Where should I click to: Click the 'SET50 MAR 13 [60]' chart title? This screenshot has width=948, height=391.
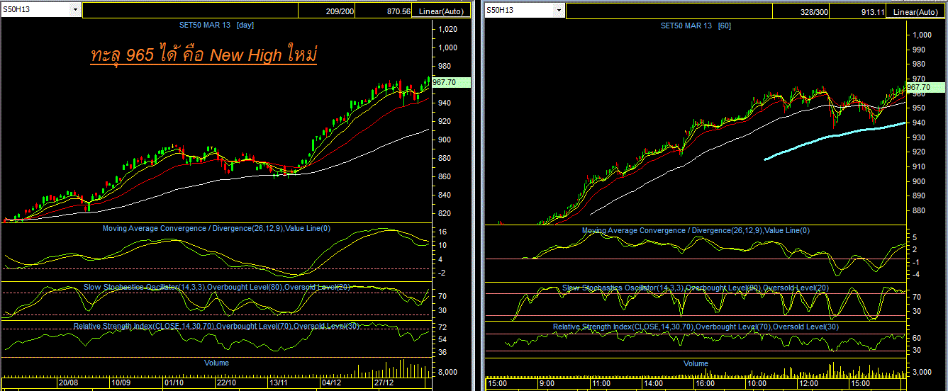point(696,25)
